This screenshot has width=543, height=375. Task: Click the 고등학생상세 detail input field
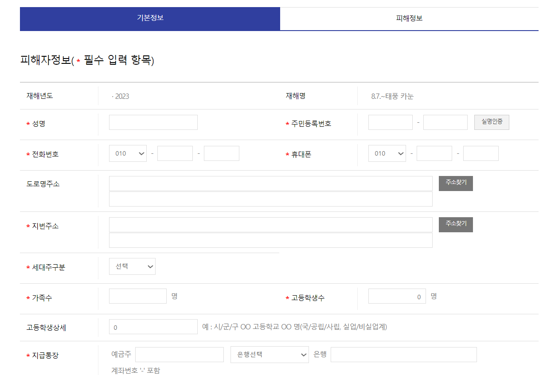[x=153, y=326]
